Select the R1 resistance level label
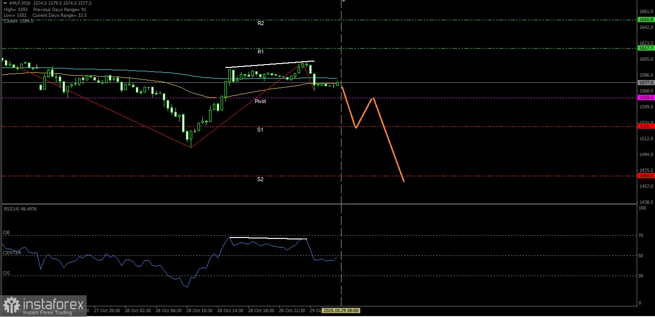 261,52
